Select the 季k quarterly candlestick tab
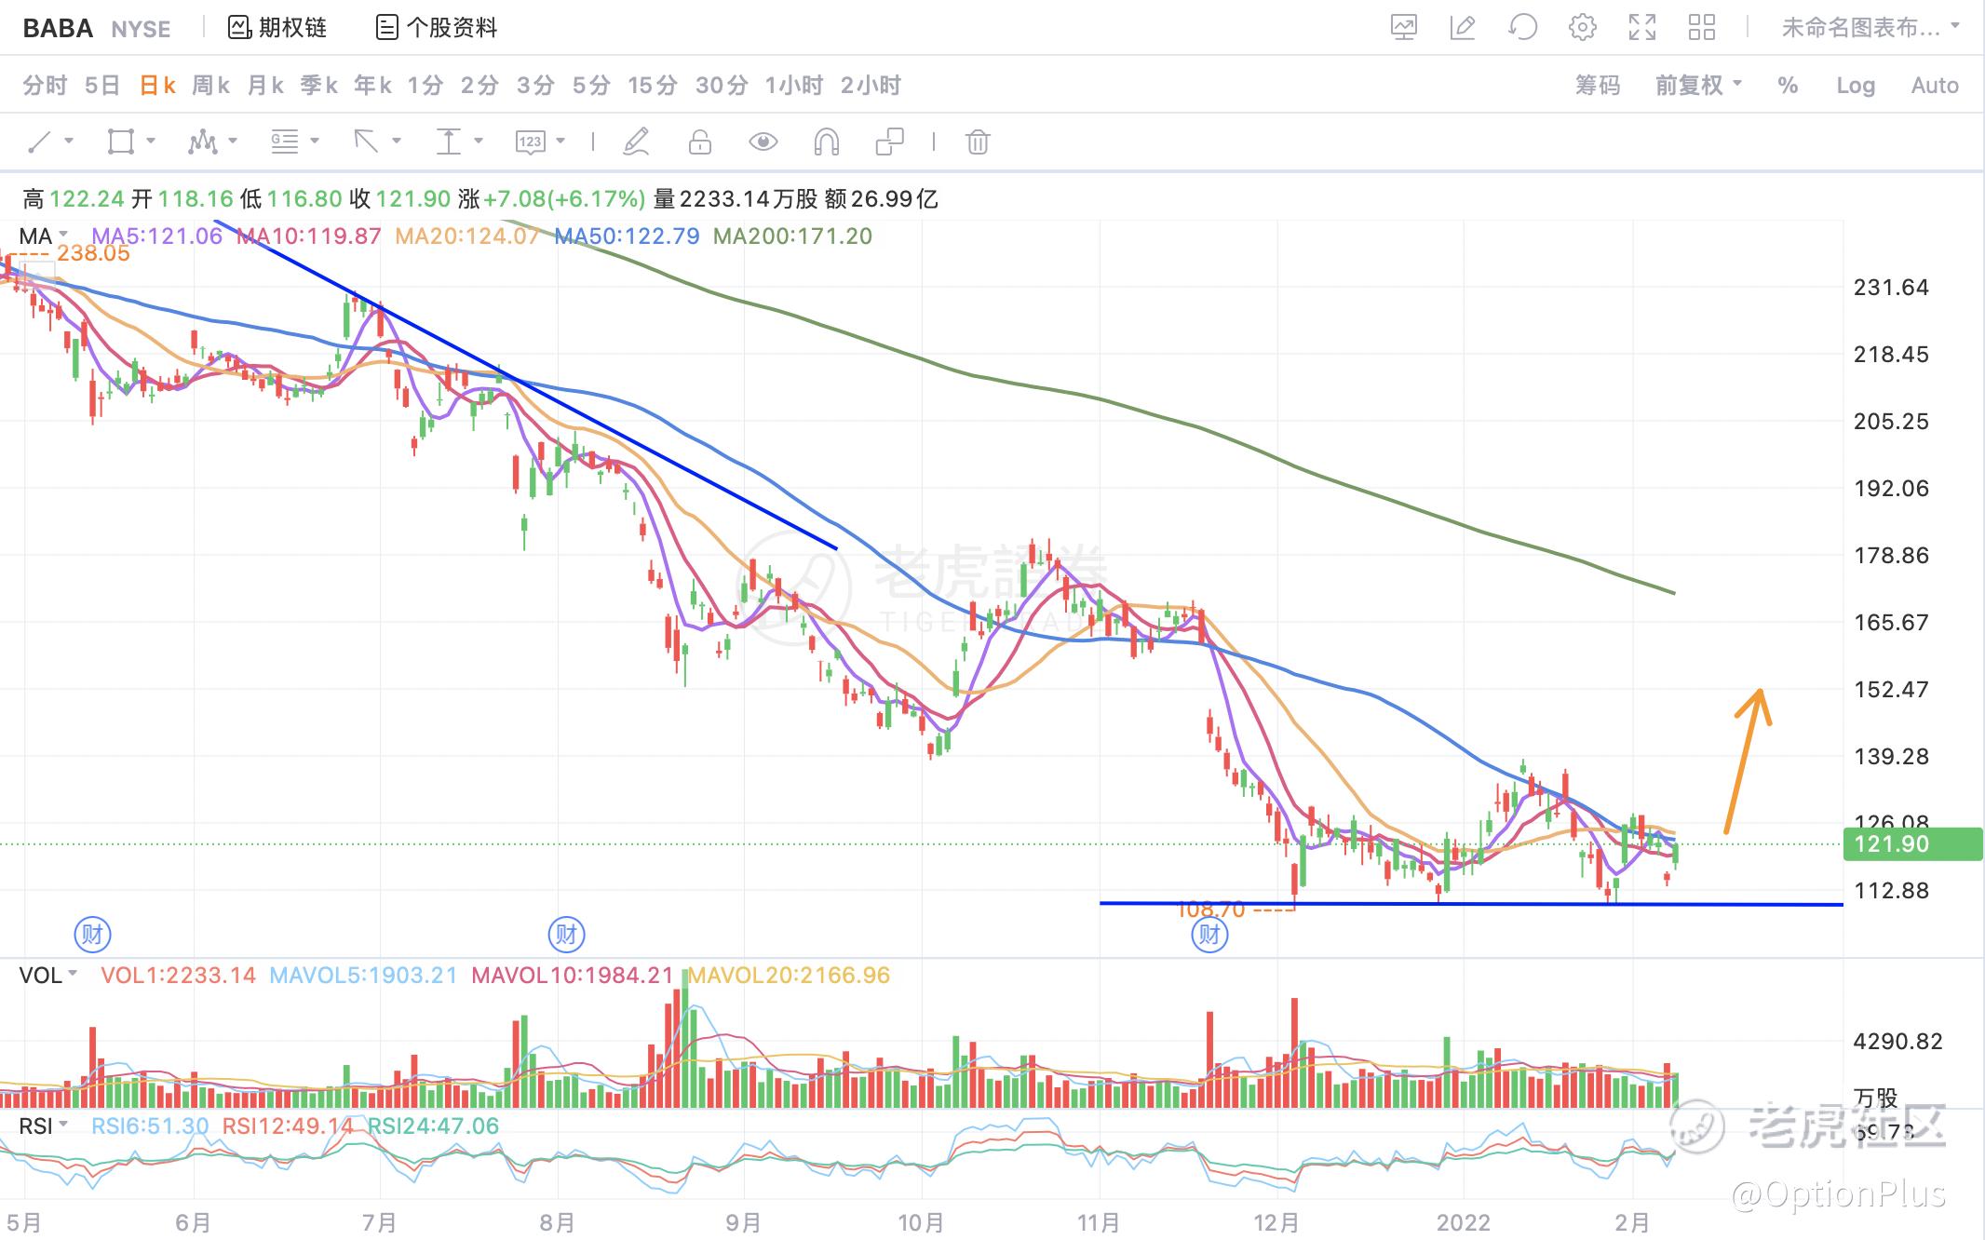Viewport: 1985px width, 1240px height. click(319, 86)
